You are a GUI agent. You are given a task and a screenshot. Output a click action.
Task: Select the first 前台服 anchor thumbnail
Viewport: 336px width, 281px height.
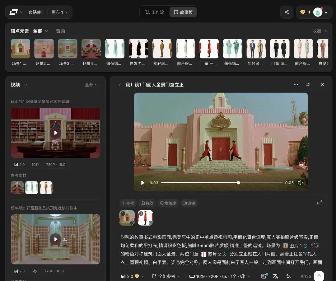tap(185, 49)
